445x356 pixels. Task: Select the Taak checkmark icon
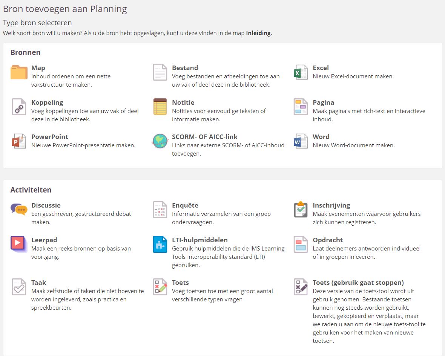(x=19, y=287)
